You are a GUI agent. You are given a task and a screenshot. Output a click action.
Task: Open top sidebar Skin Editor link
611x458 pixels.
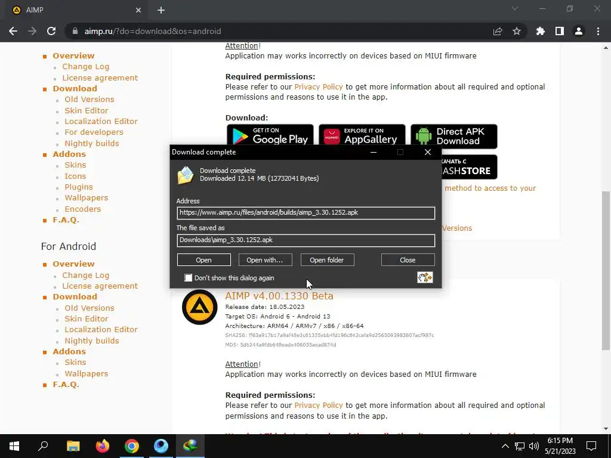[x=87, y=110]
